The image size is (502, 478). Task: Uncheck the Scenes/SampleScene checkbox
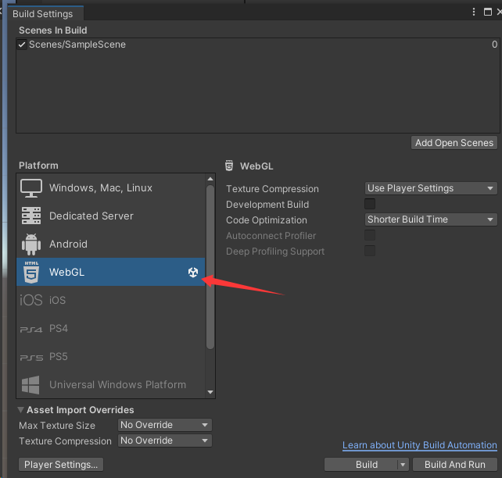click(22, 45)
